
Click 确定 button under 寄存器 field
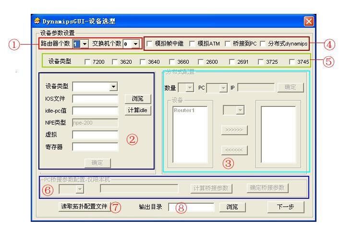click(x=97, y=163)
